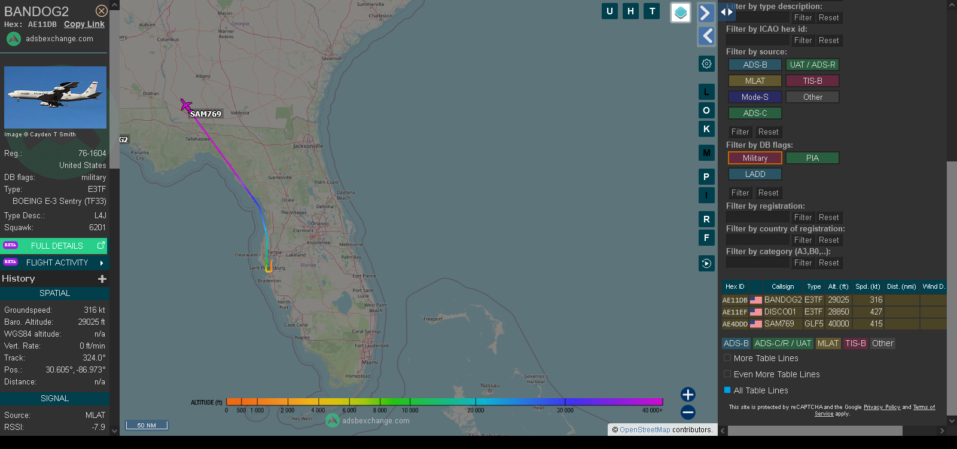The height and width of the screenshot is (449, 957).
Task: Open the history replay button
Action: pos(706,263)
